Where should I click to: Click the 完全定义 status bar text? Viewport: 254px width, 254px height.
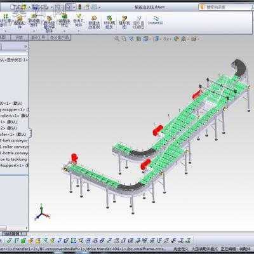coord(181,249)
